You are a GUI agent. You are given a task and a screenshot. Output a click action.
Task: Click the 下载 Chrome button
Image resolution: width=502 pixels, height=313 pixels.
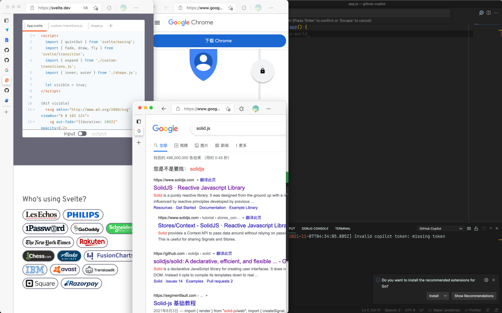pyautogui.click(x=219, y=41)
